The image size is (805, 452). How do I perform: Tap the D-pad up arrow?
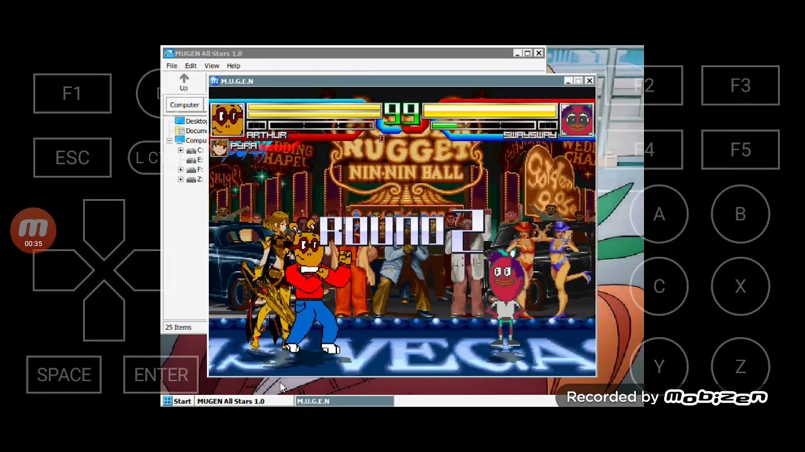click(x=104, y=229)
